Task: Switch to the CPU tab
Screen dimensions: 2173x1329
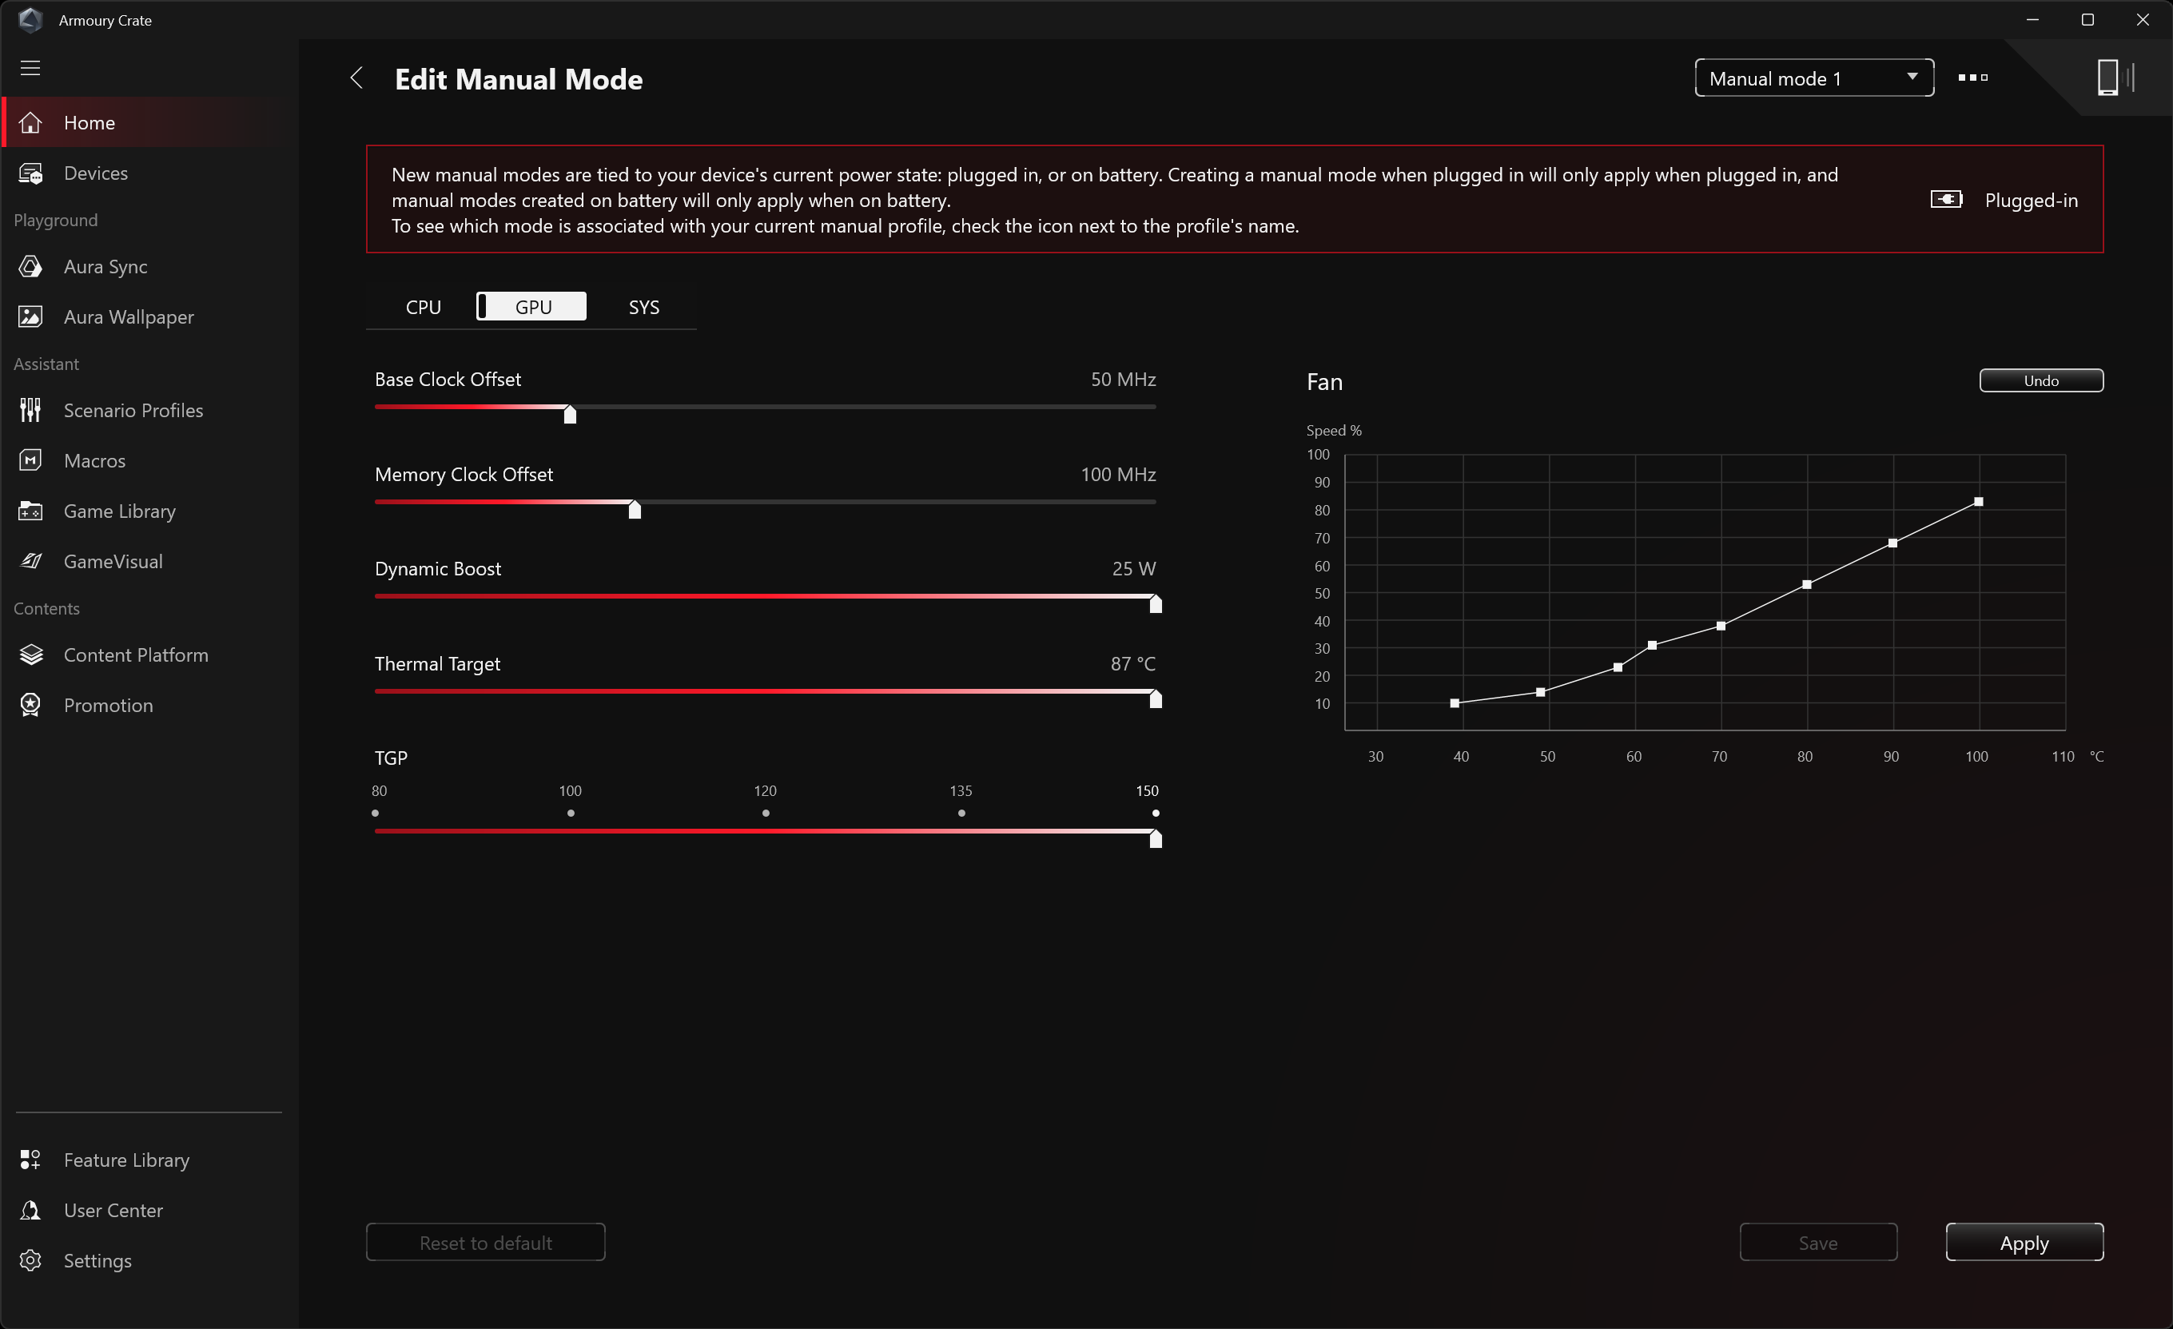Action: tap(423, 307)
